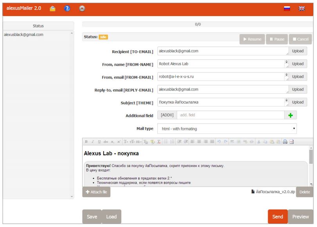Apply subscript formatting
Screen dimensions: 317x227
point(112,142)
